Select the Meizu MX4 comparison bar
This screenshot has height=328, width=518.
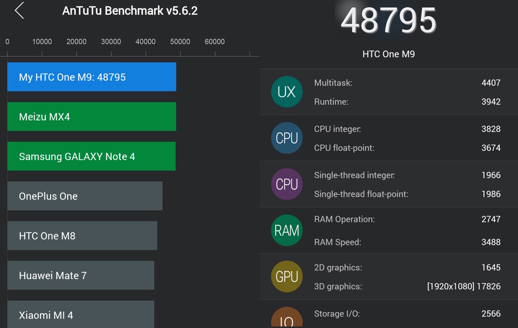91,117
